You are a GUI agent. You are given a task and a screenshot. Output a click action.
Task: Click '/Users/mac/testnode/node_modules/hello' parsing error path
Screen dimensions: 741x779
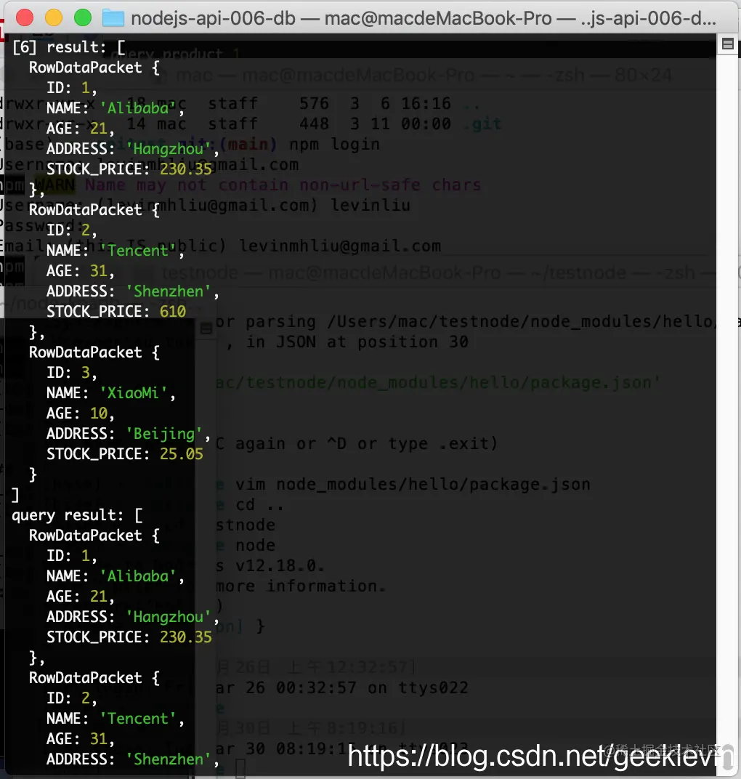click(x=520, y=321)
